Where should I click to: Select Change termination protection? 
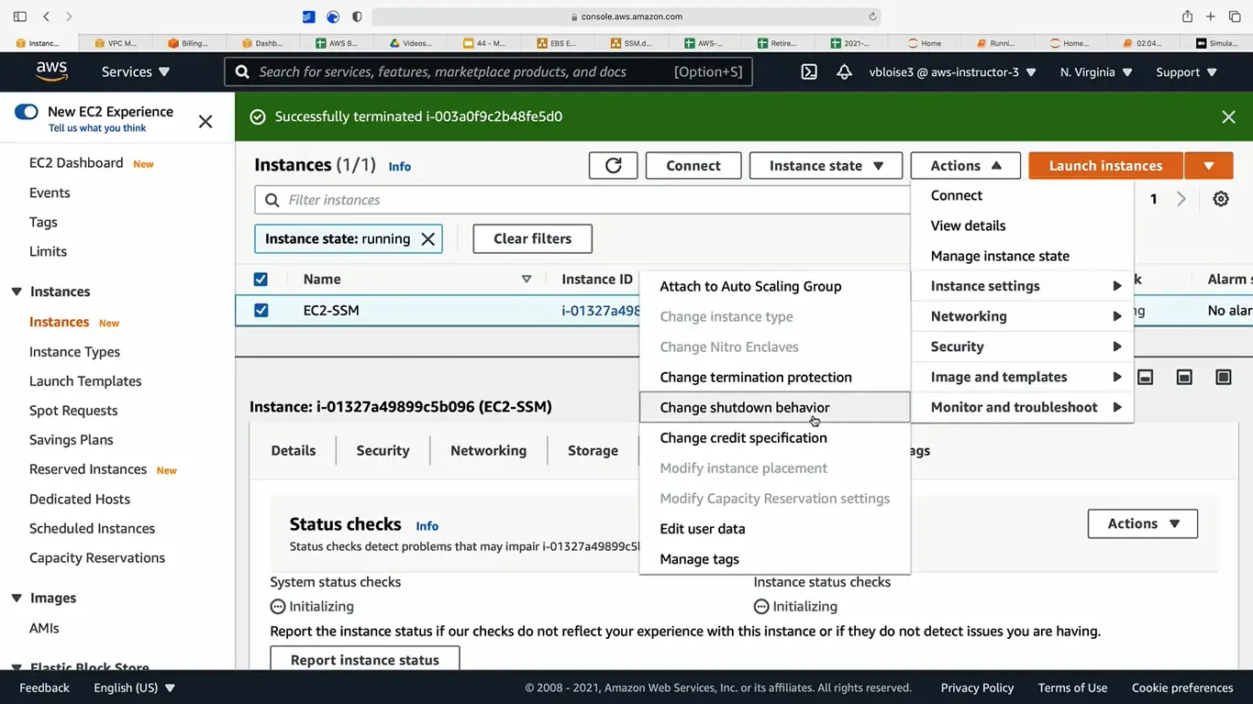coord(775,377)
